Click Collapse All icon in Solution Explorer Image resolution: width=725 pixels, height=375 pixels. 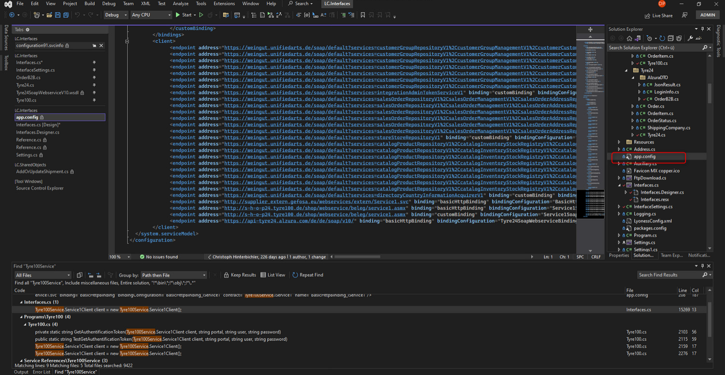670,39
